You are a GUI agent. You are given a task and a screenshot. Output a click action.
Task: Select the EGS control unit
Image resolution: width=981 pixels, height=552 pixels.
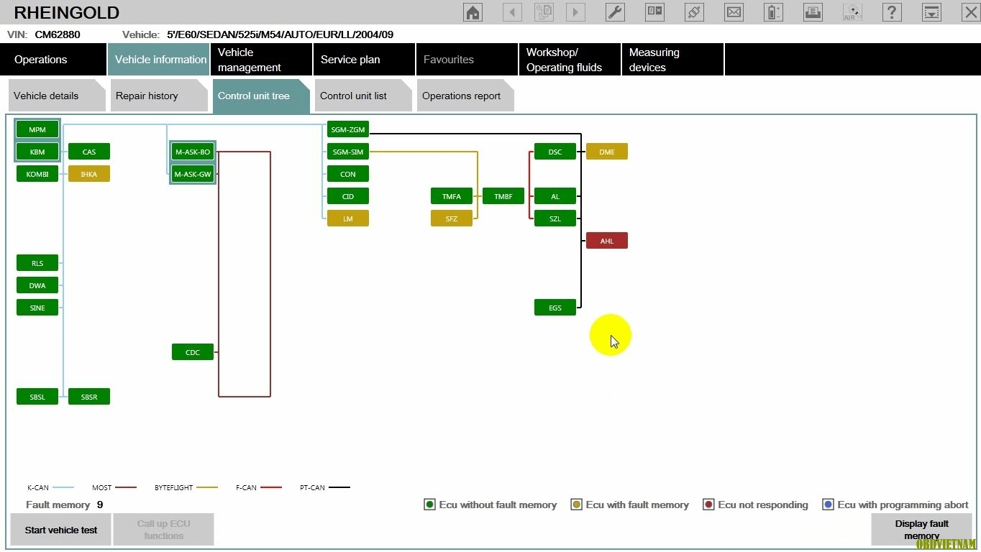(x=555, y=308)
